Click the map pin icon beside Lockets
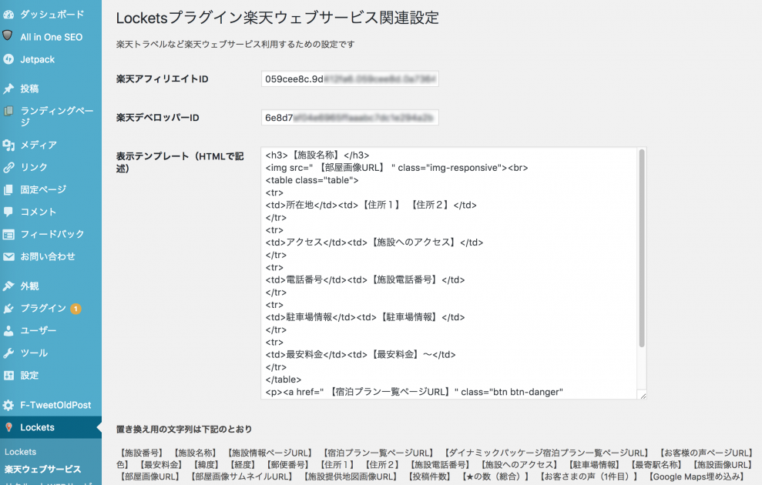The width and height of the screenshot is (762, 485). pos(8,427)
